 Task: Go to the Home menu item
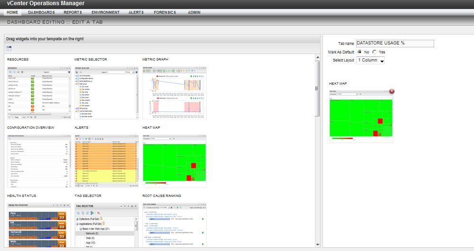coord(13,12)
